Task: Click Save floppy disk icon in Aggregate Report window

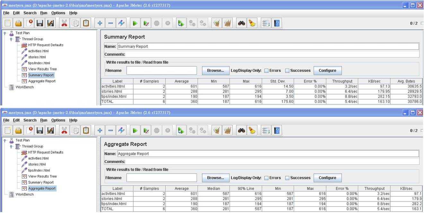Action: (40, 130)
